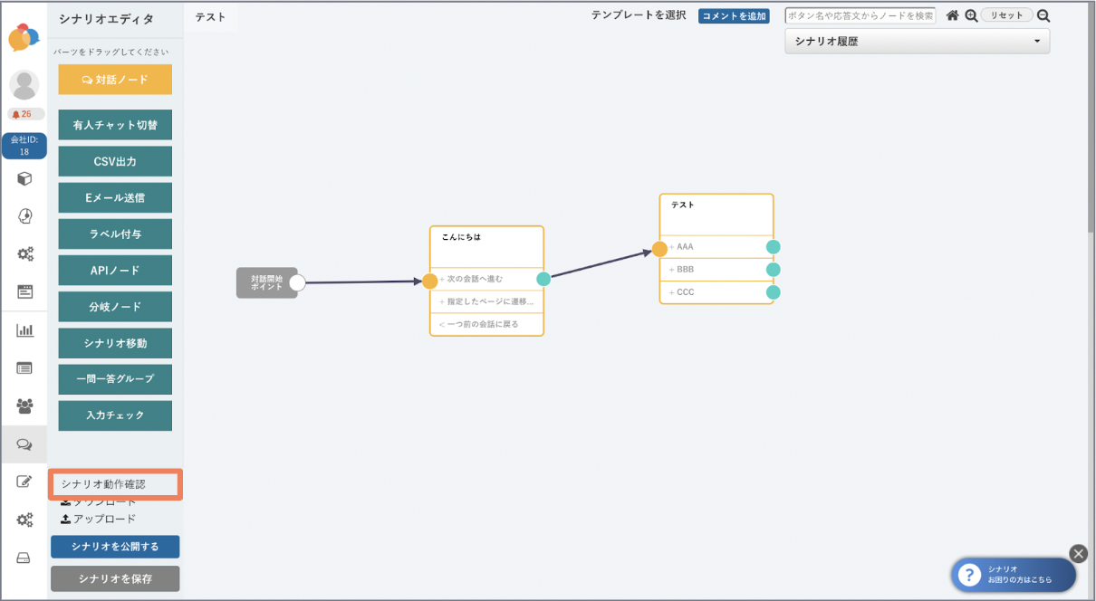The image size is (1096, 601).
Task: Click the BBB option row
Action: pos(716,269)
